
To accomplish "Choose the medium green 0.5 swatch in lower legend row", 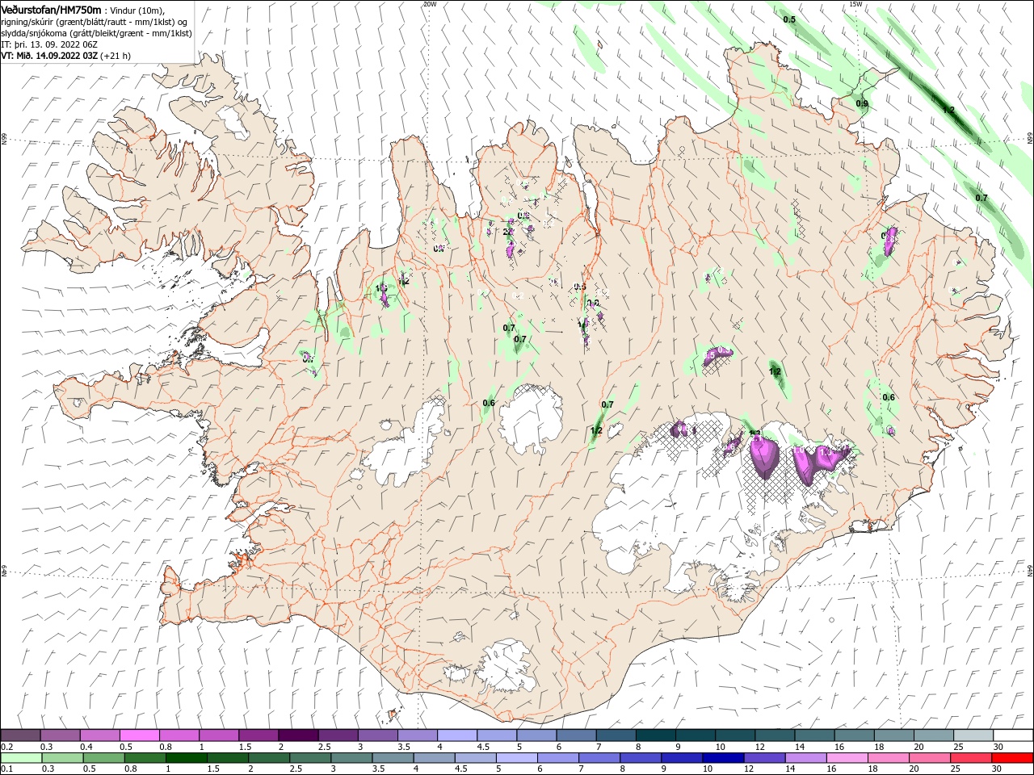I will click(x=103, y=758).
